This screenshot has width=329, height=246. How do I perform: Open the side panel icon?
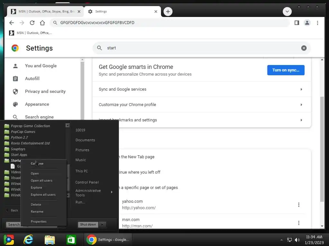click(297, 23)
